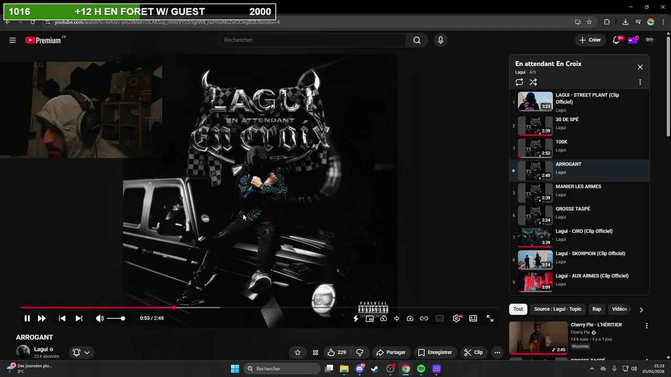Click the speedometer playback speed icon
This screenshot has width=671, height=377.
[x=410, y=318]
